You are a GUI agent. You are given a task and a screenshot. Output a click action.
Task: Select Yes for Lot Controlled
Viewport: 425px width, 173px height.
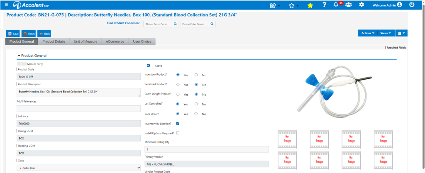[178, 104]
